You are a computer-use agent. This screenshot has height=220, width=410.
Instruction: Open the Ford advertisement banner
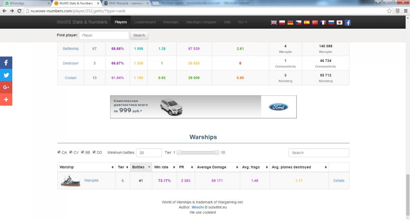pos(203,107)
